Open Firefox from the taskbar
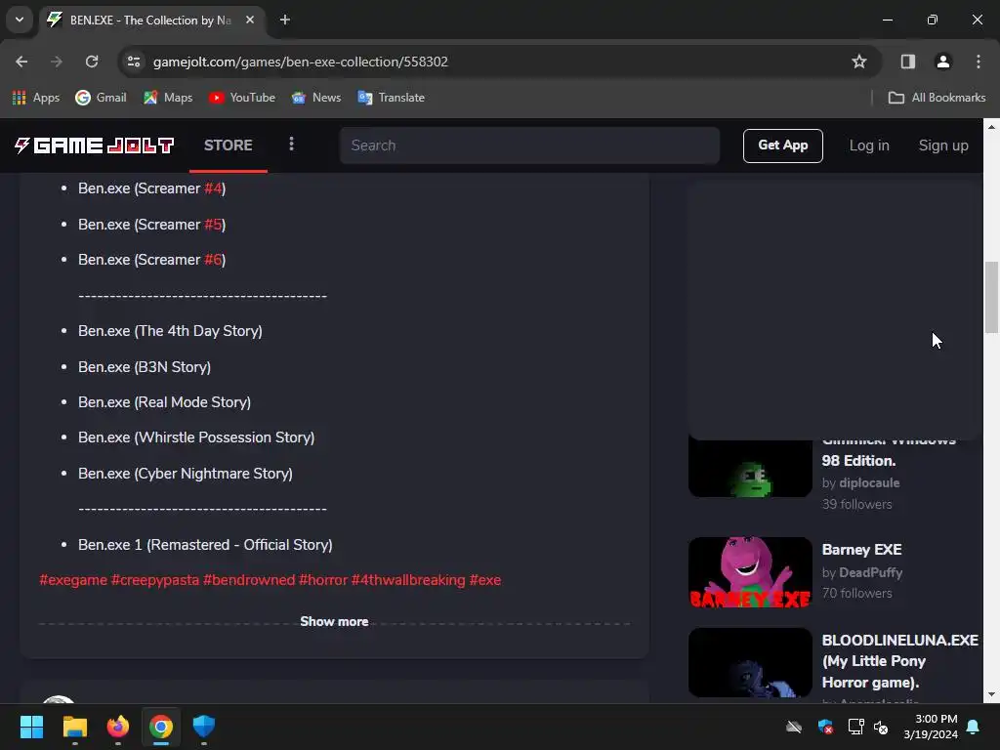The width and height of the screenshot is (1000, 750). tap(118, 727)
